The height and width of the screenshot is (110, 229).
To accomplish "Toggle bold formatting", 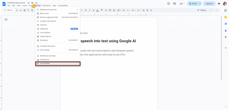I will 86,10.
